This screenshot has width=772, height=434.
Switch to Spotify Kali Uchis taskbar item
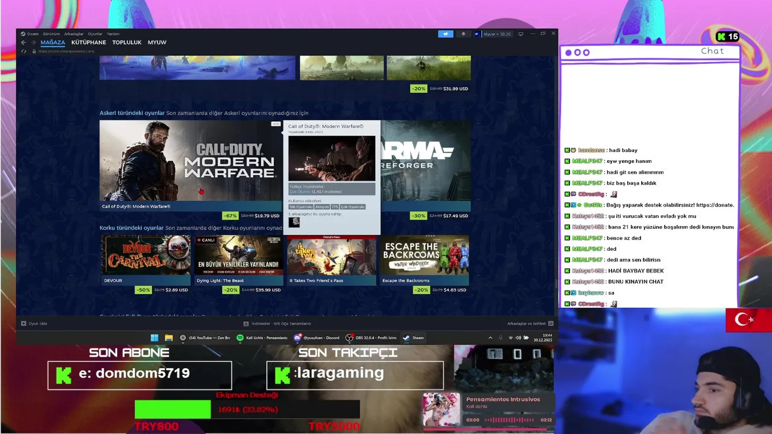(262, 338)
